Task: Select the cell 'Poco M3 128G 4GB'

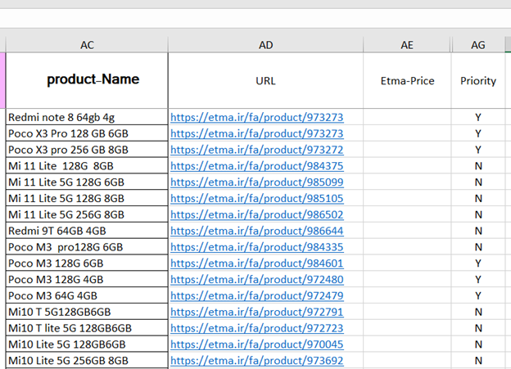Action: [x=87, y=279]
